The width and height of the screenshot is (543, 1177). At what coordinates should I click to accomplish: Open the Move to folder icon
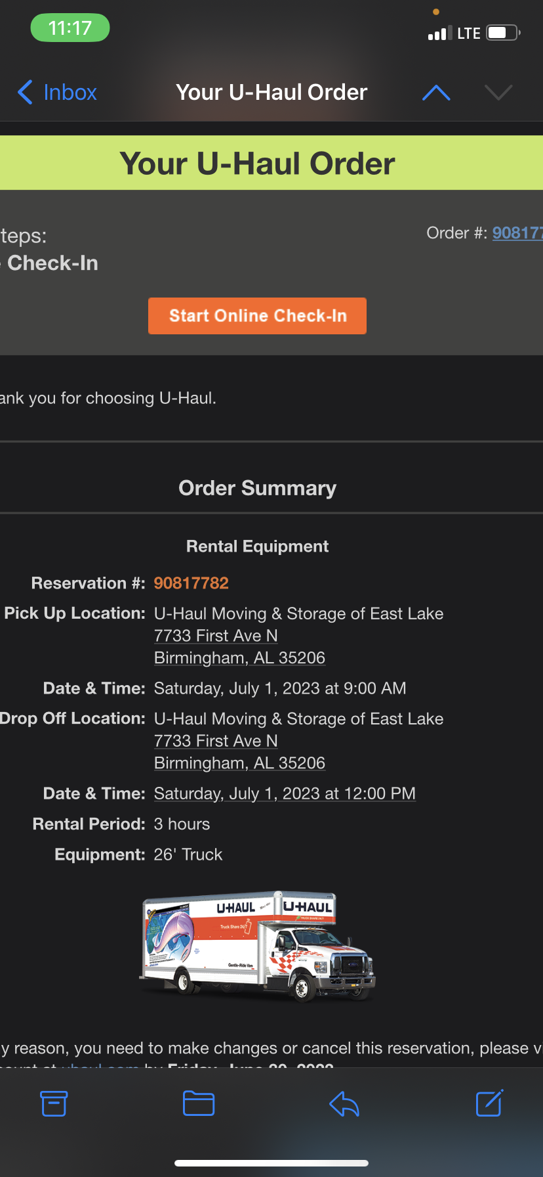tap(199, 1103)
